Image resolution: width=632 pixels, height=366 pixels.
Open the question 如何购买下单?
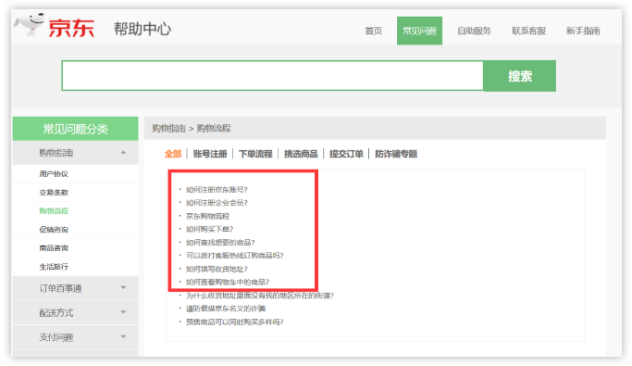210,229
